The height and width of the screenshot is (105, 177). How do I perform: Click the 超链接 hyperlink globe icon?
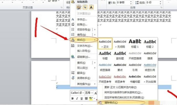(73, 57)
